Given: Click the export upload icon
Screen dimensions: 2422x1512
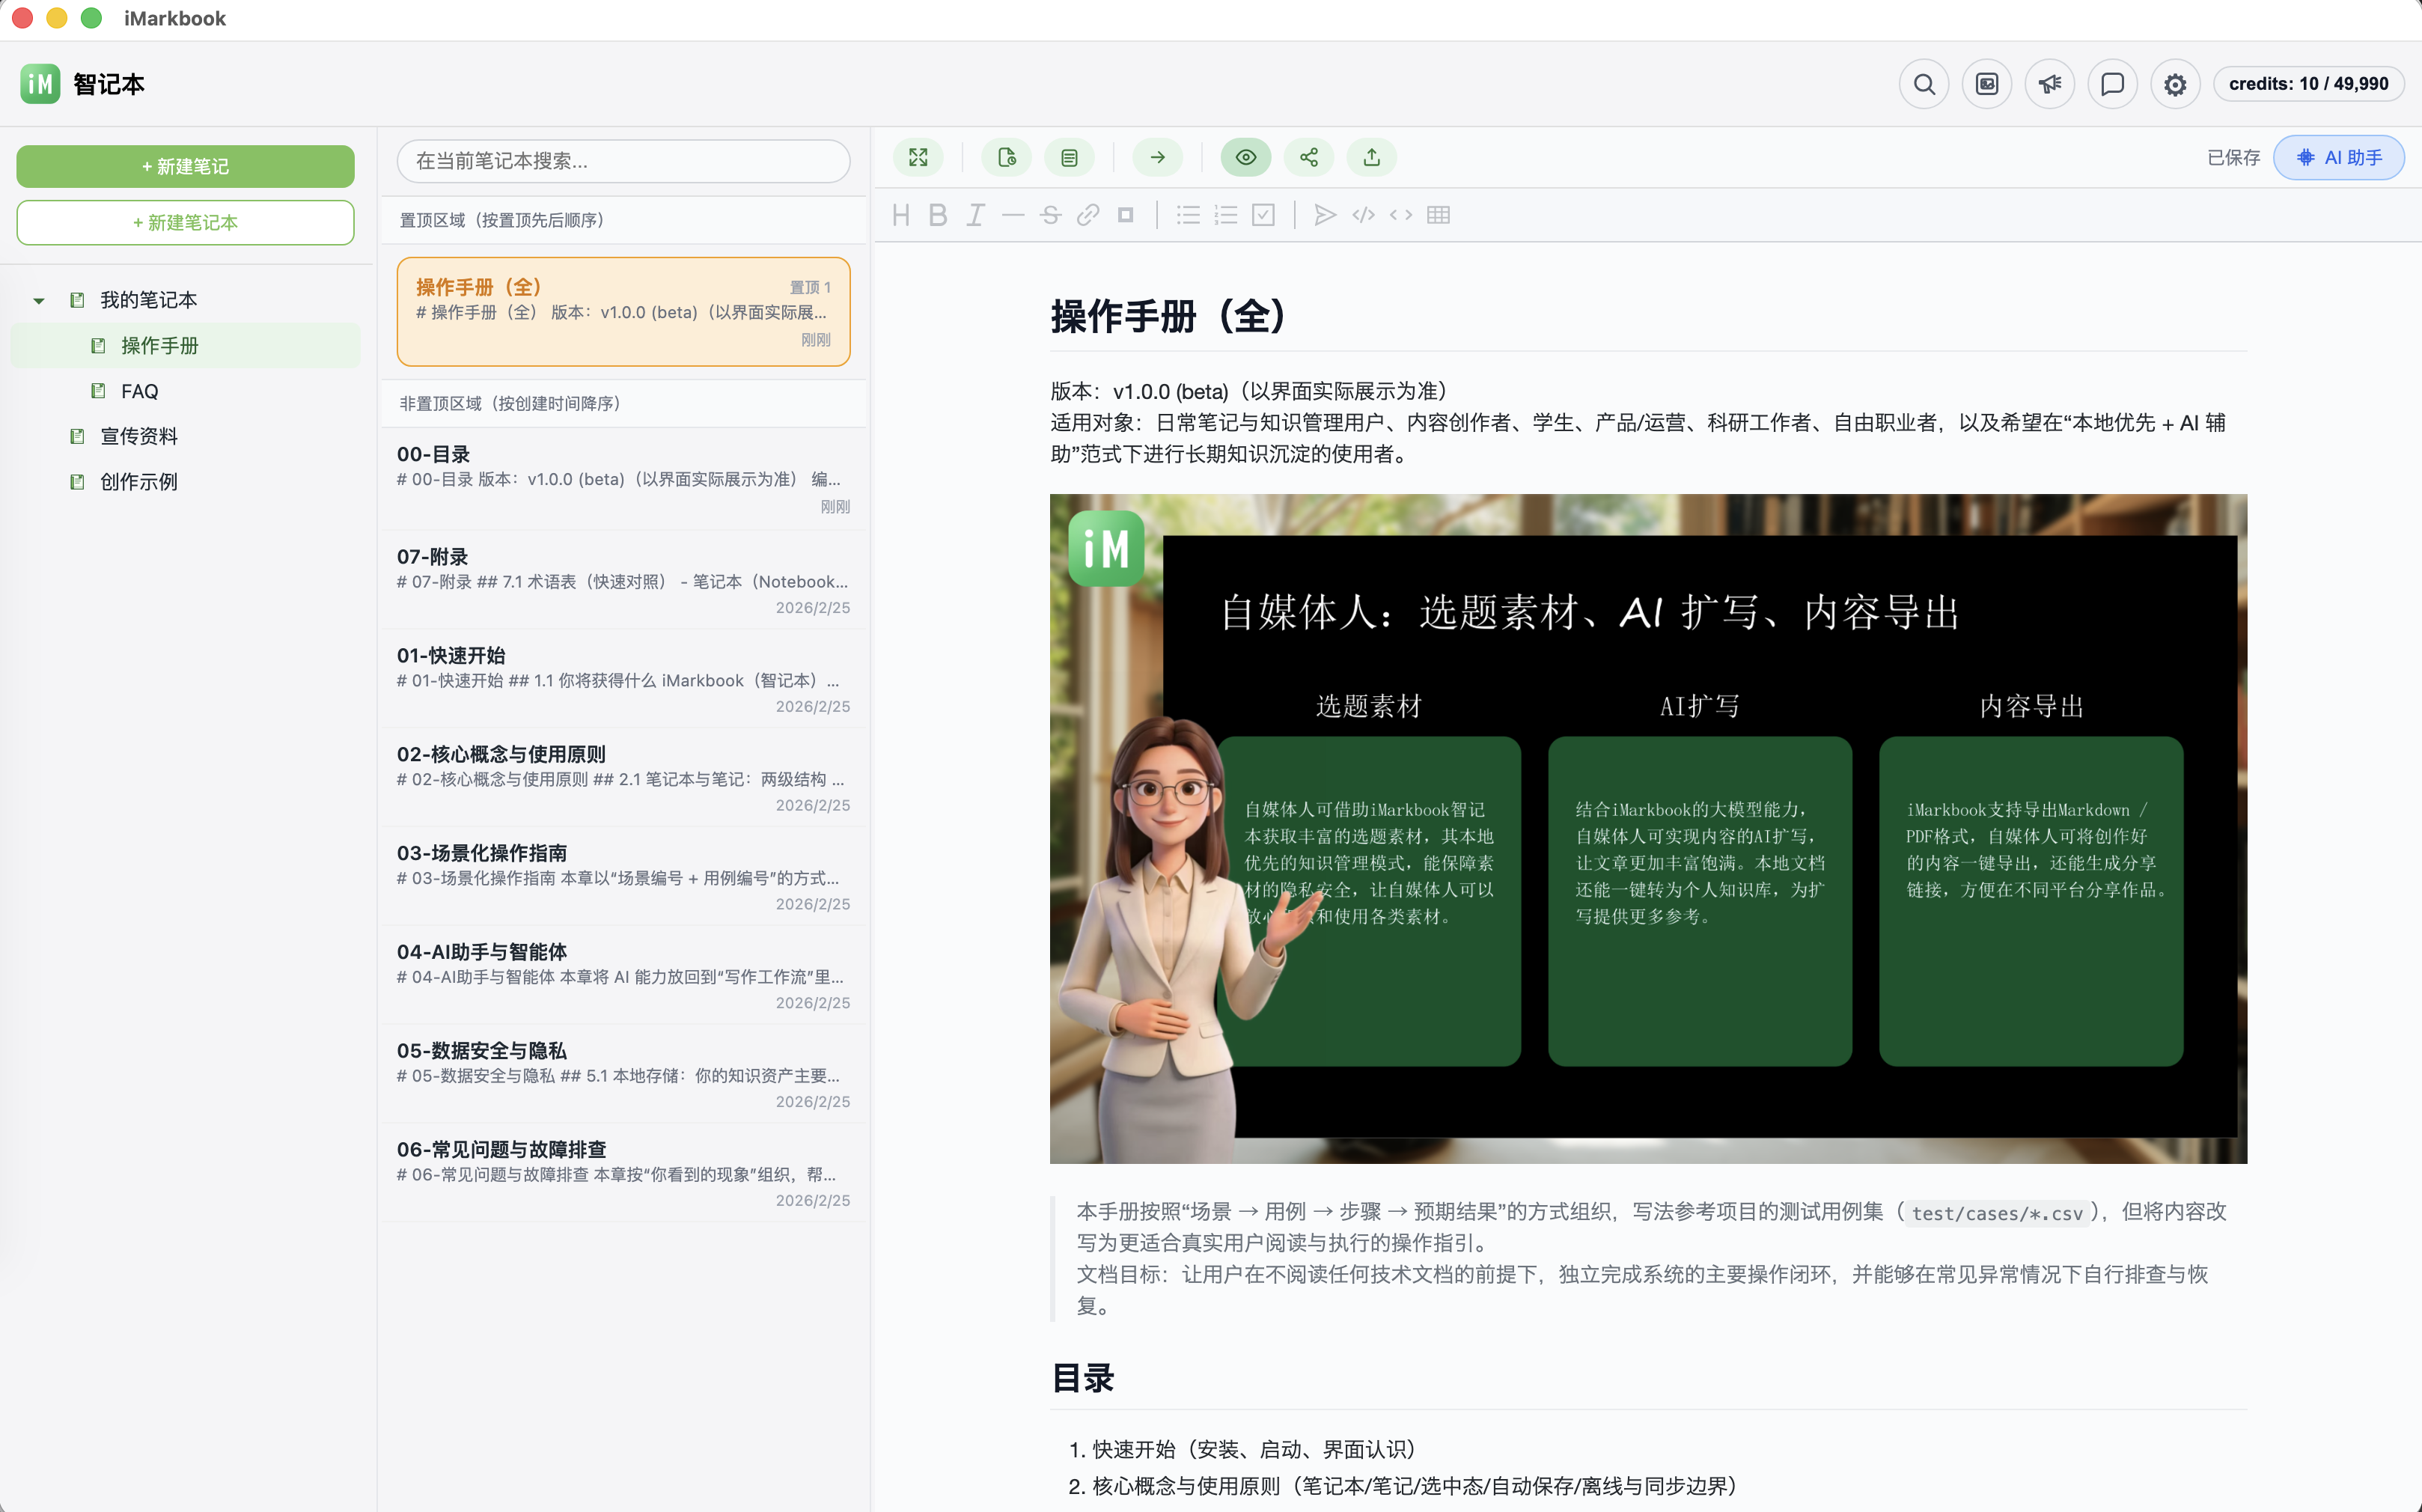Looking at the screenshot, I should [1372, 157].
